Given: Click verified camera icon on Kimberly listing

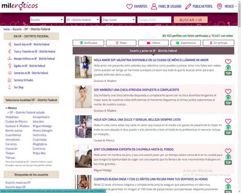Looking at the screenshot, I should coord(228,97).
